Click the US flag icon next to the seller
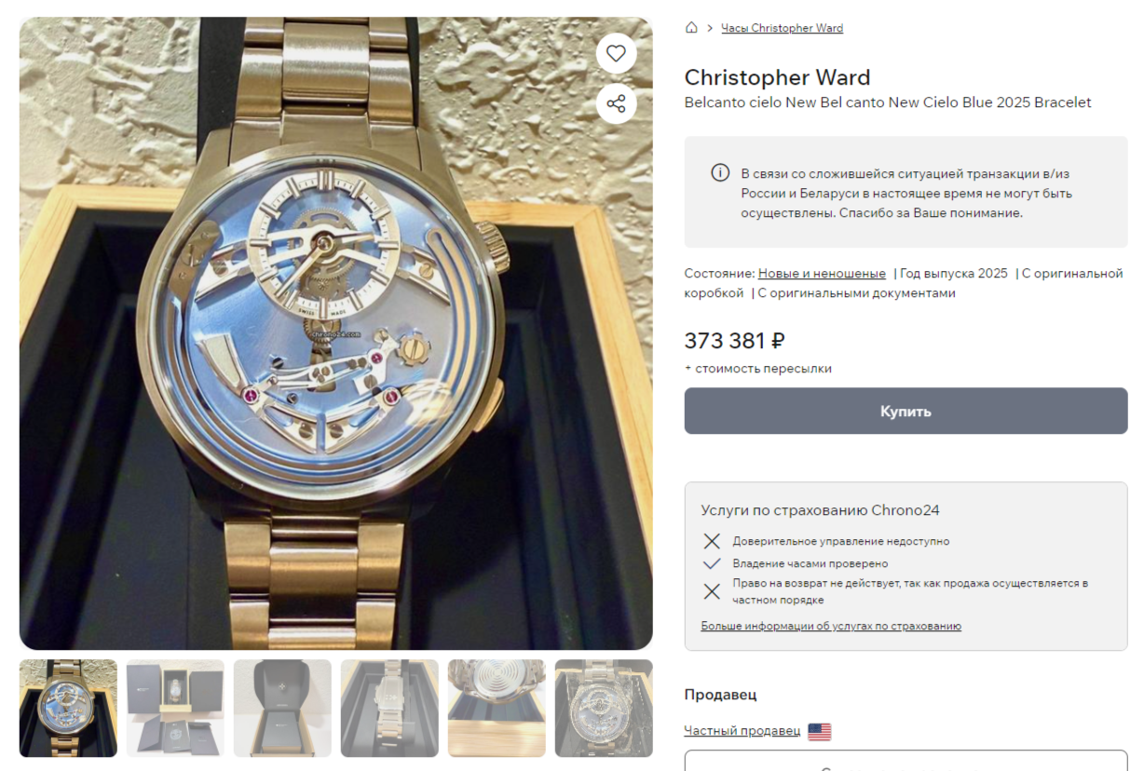The height and width of the screenshot is (771, 1144). 820,731
